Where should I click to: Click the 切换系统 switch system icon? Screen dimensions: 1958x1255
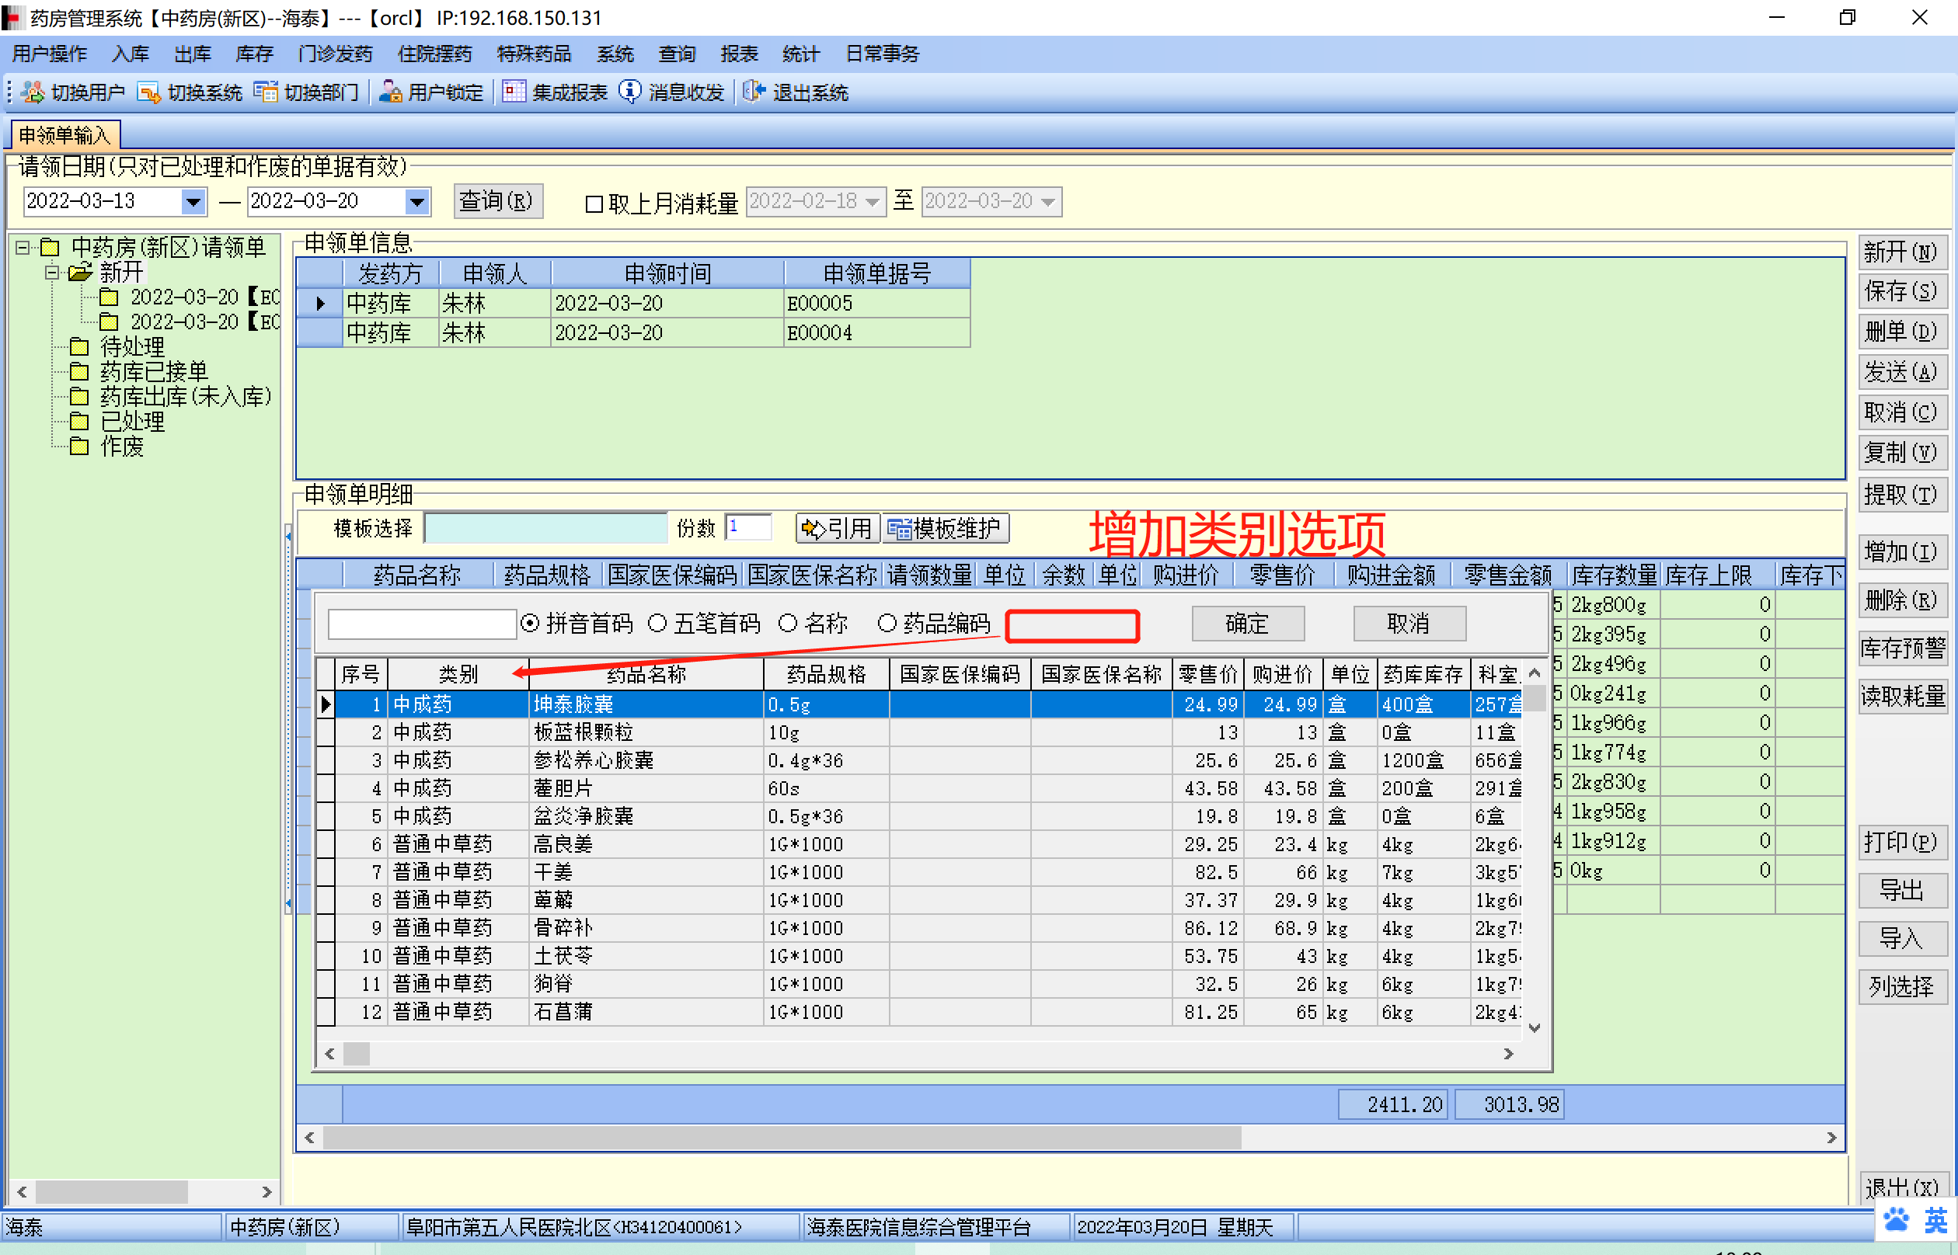149,92
